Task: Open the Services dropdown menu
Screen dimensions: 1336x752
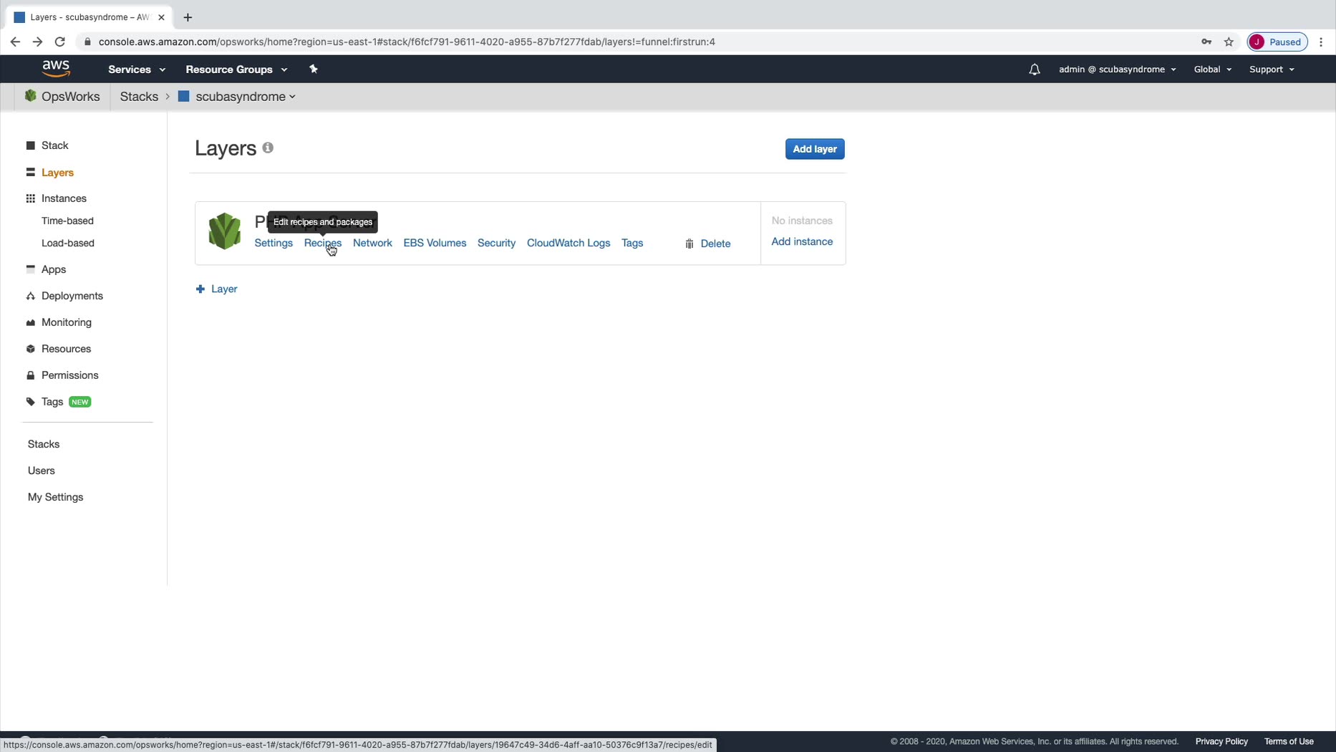Action: pyautogui.click(x=137, y=69)
